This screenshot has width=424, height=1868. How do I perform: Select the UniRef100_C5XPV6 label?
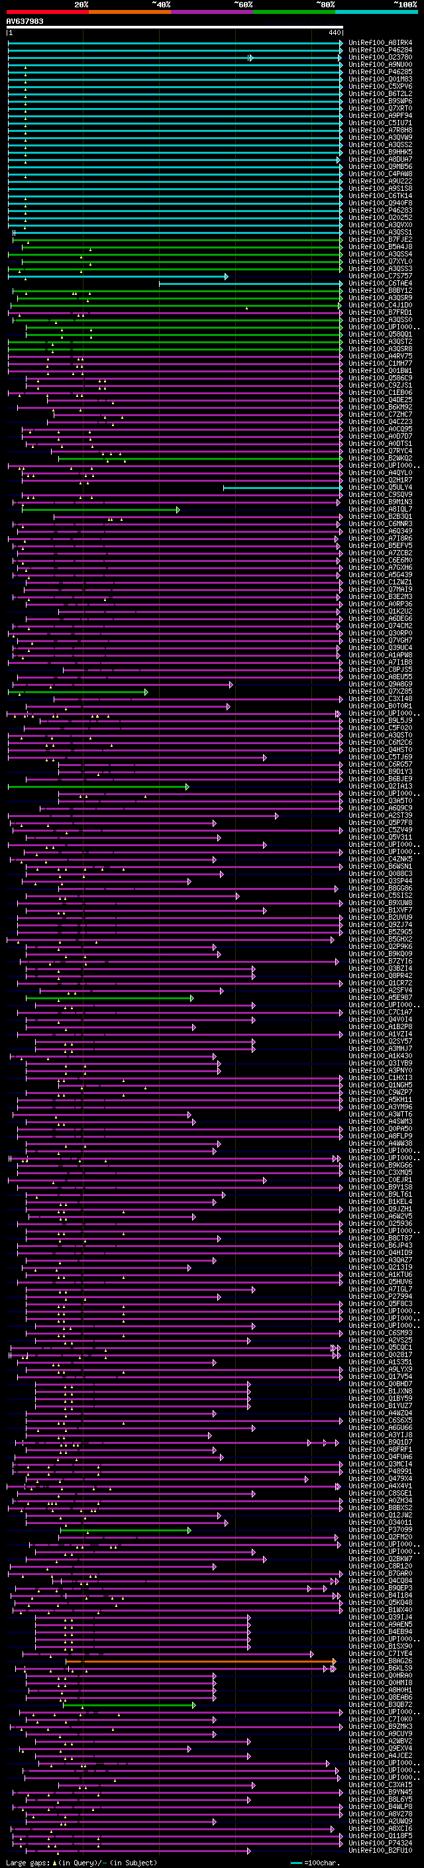tap(380, 86)
